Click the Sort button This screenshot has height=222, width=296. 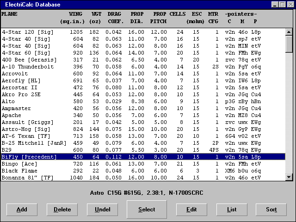click(x=271, y=210)
